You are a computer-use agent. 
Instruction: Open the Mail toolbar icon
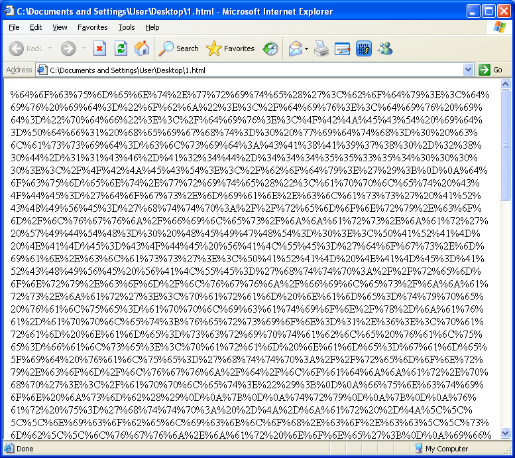(295, 48)
